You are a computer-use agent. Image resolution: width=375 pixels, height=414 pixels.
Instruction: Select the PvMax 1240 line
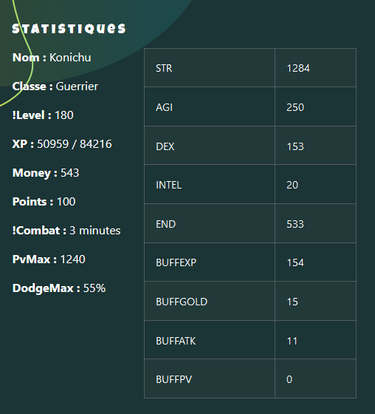tap(49, 259)
